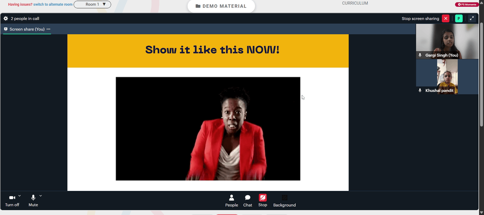Click 'Having issues?' text
484x215 pixels.
[20, 5]
